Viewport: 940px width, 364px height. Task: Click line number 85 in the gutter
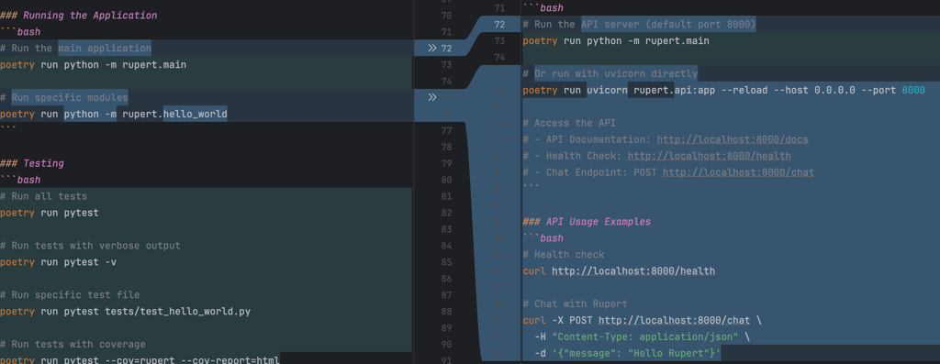(446, 262)
